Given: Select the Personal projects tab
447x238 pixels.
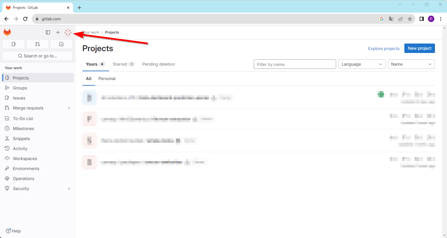Looking at the screenshot, I should pos(107,79).
